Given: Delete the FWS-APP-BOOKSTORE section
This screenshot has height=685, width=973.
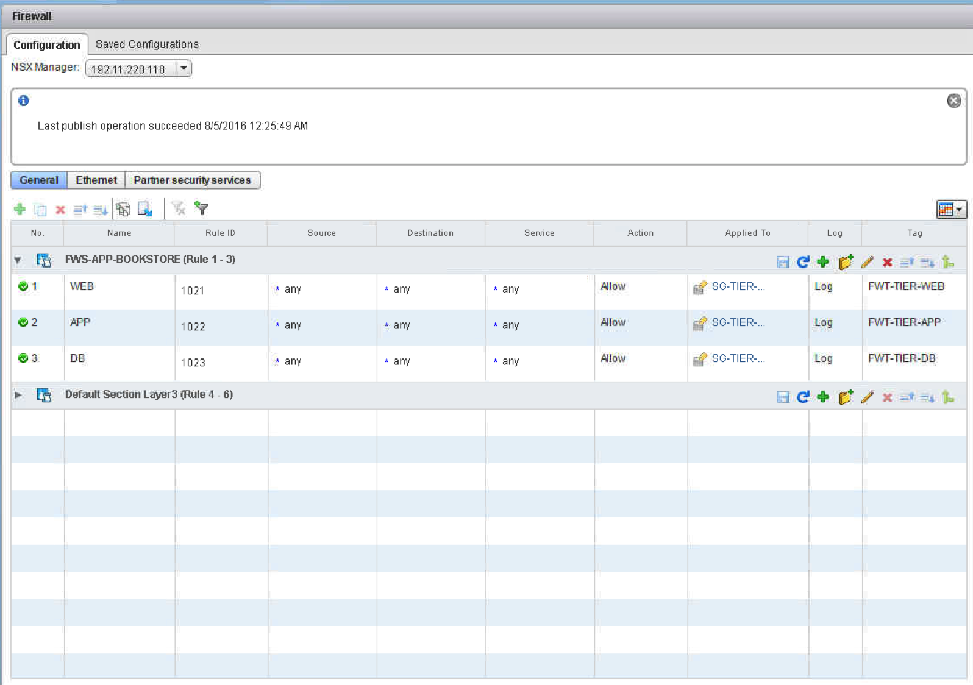Looking at the screenshot, I should [888, 262].
